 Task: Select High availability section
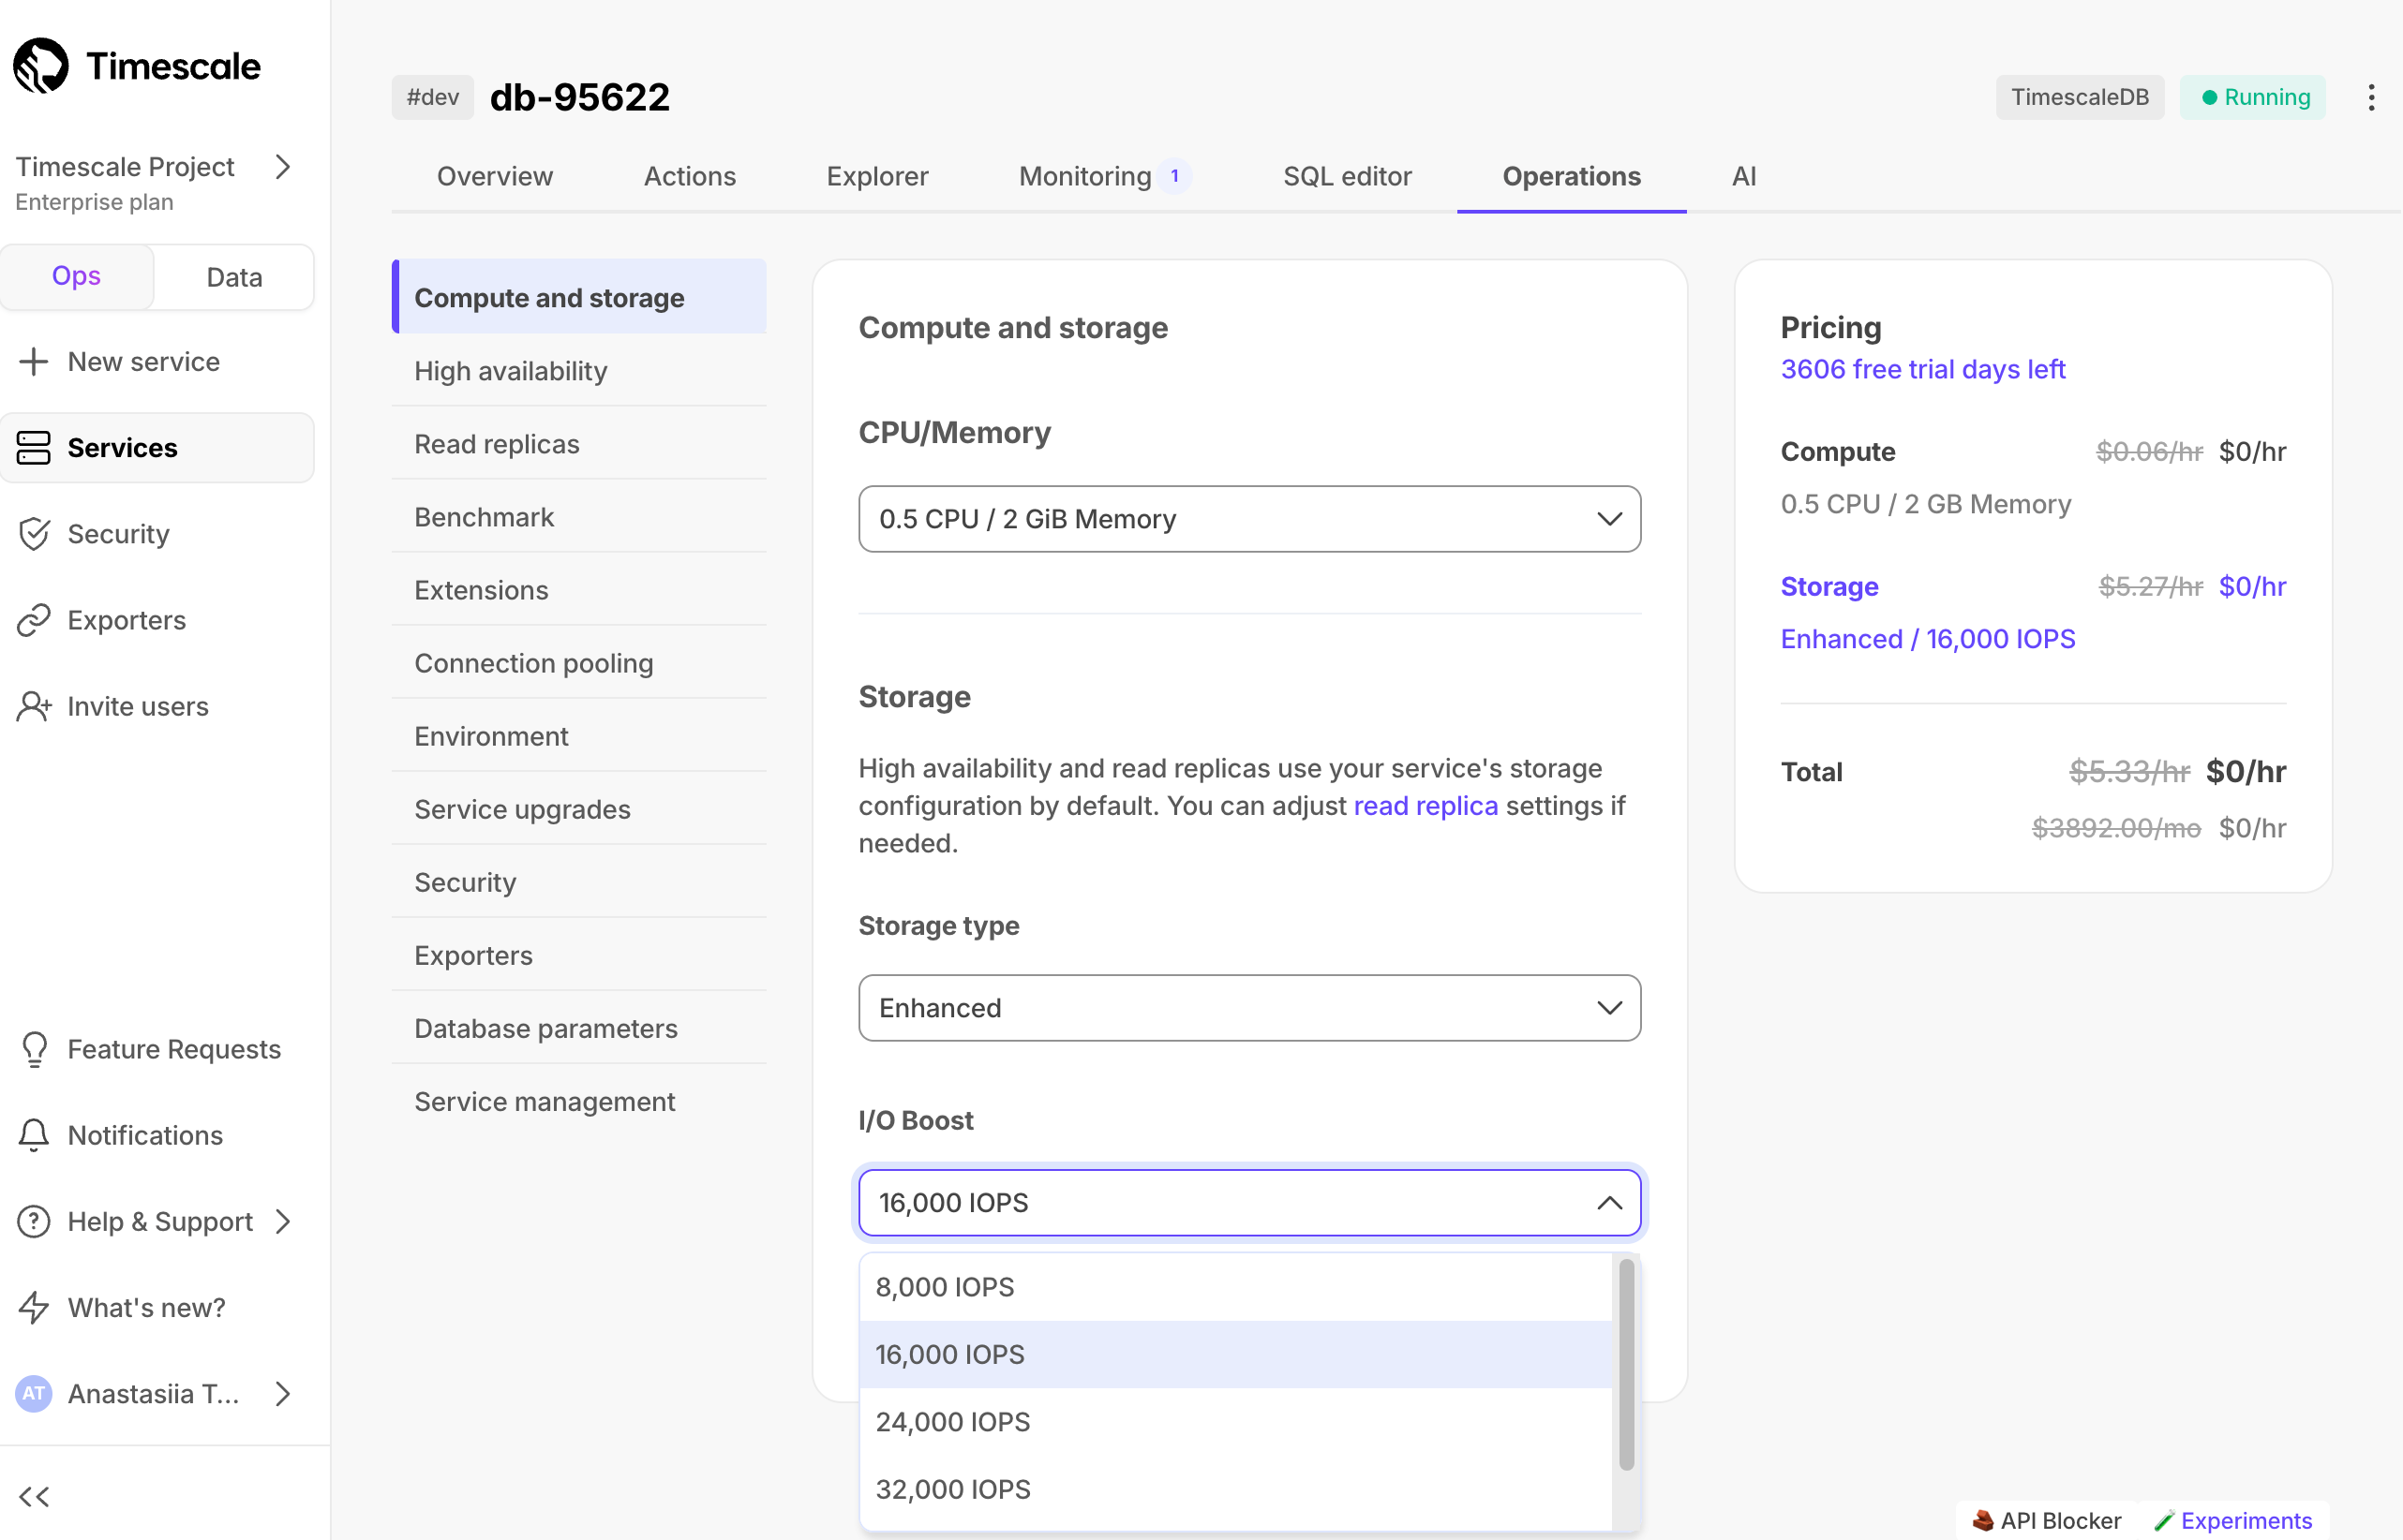(579, 370)
